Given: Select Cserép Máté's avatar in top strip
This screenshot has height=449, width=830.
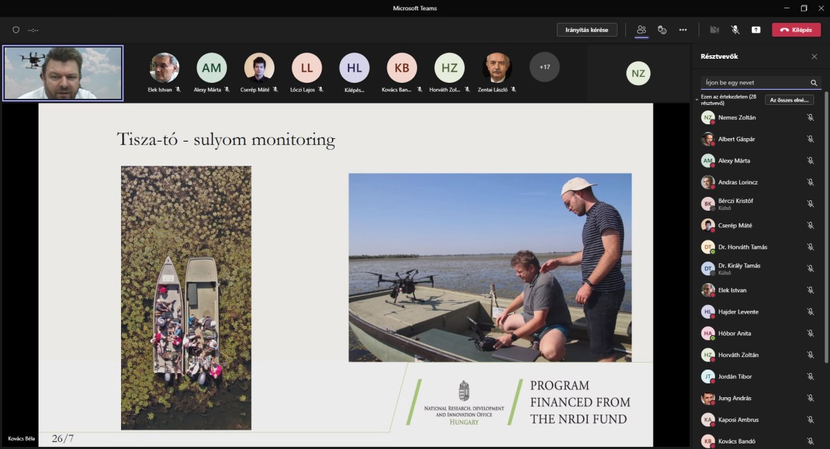Looking at the screenshot, I should [259, 67].
